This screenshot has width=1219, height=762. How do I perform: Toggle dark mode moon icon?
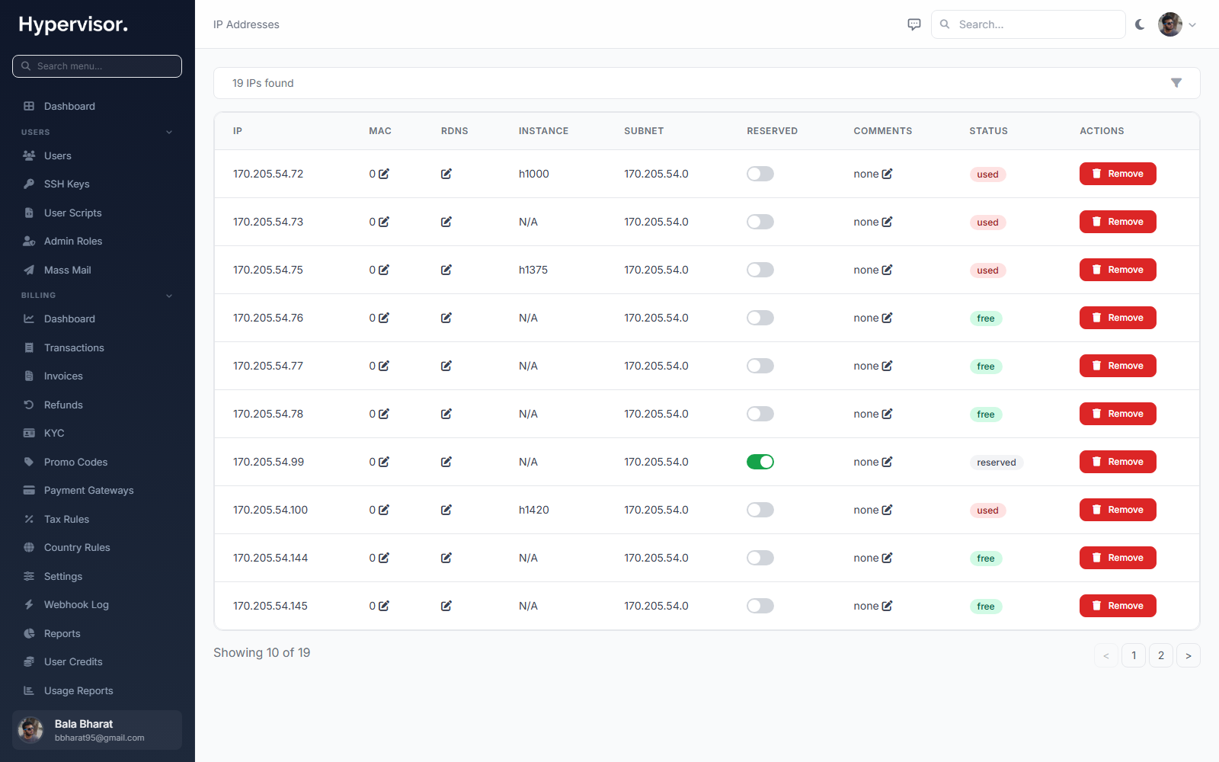click(x=1140, y=24)
